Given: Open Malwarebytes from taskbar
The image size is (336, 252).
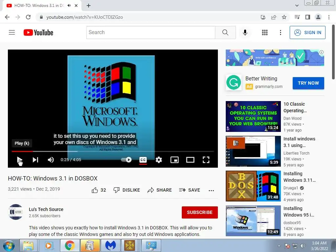Looking at the screenshot, I should point(111,245).
